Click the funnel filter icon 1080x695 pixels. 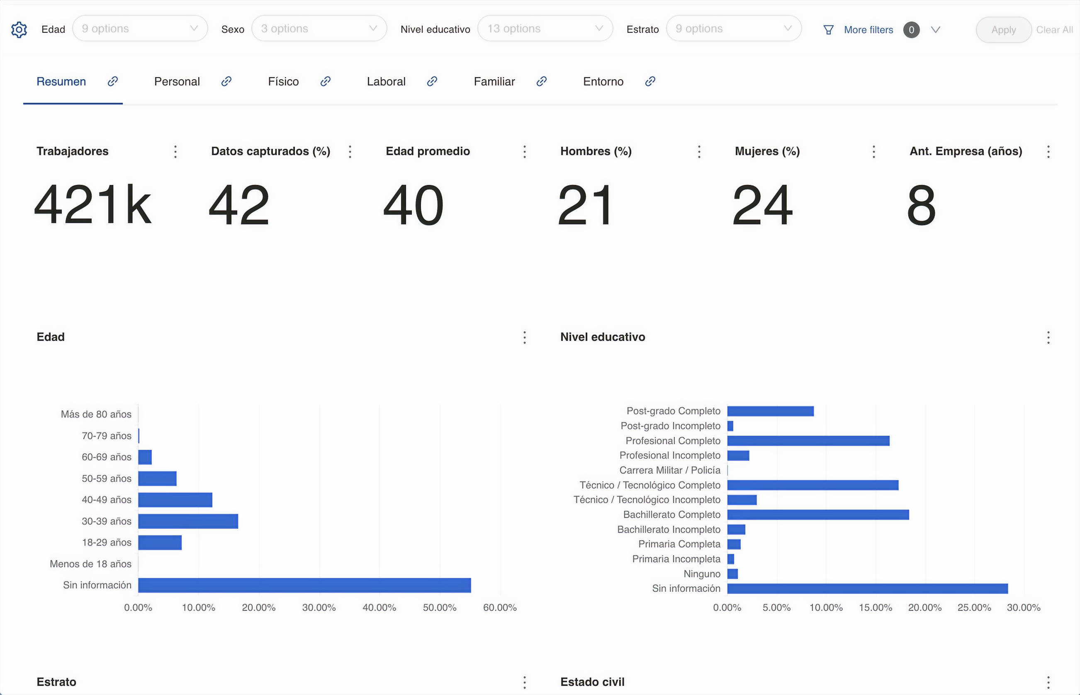(829, 30)
